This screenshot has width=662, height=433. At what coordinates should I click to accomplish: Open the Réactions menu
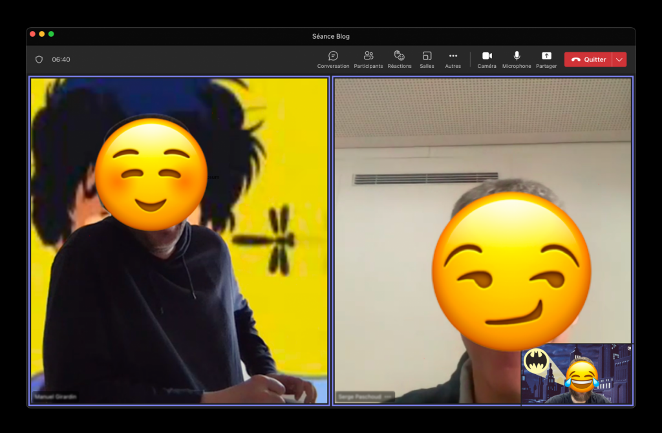coord(400,59)
